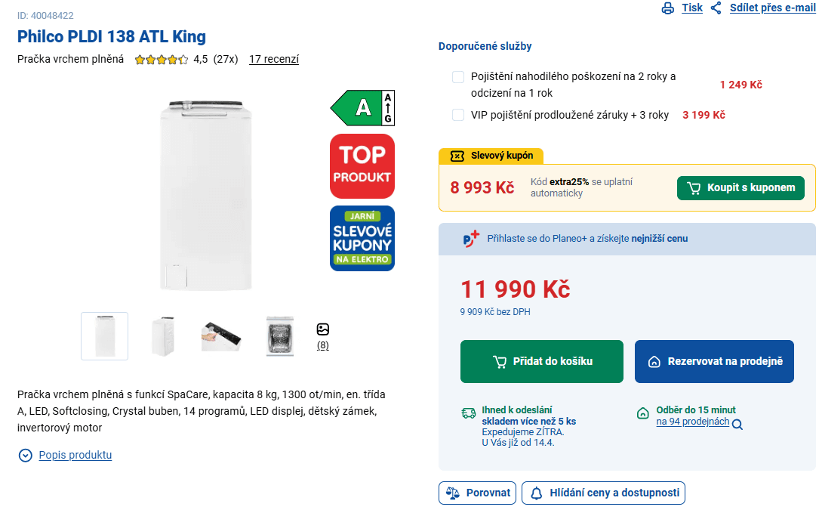Click the green energy class A label
This screenshot has width=819, height=510.
click(x=362, y=107)
